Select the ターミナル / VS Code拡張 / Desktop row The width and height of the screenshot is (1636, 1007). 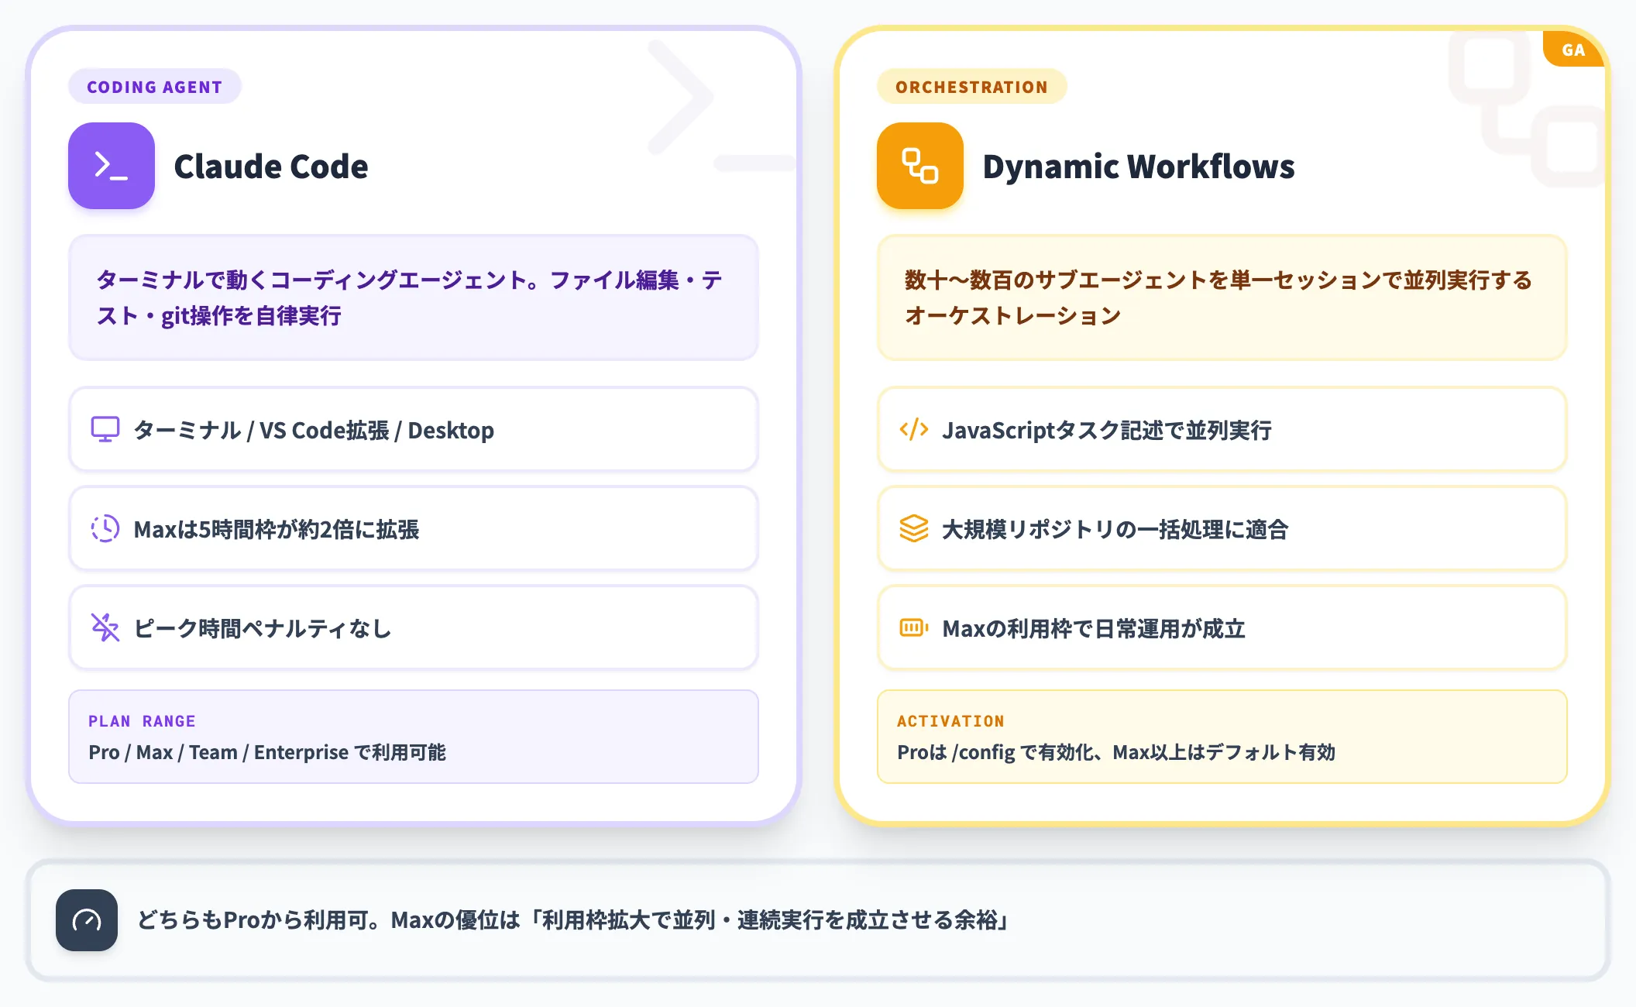coord(414,429)
